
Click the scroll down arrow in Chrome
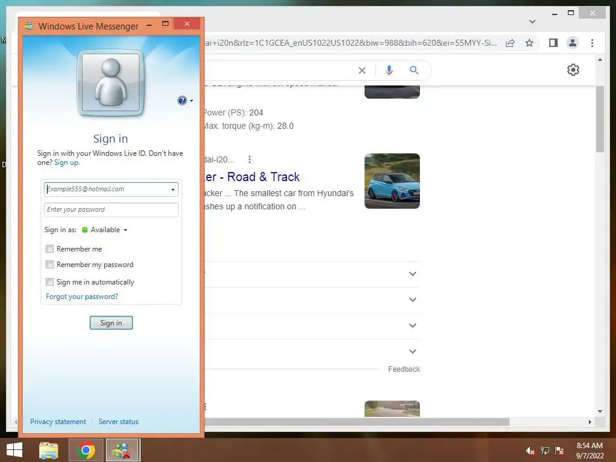(600, 411)
